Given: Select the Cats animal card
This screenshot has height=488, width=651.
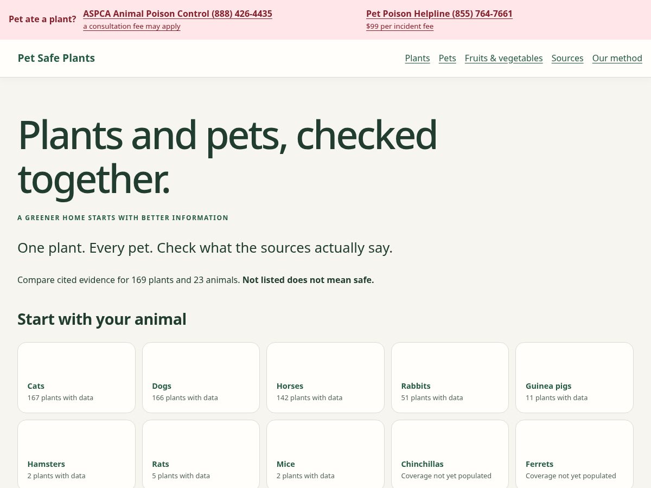Looking at the screenshot, I should tap(76, 377).
